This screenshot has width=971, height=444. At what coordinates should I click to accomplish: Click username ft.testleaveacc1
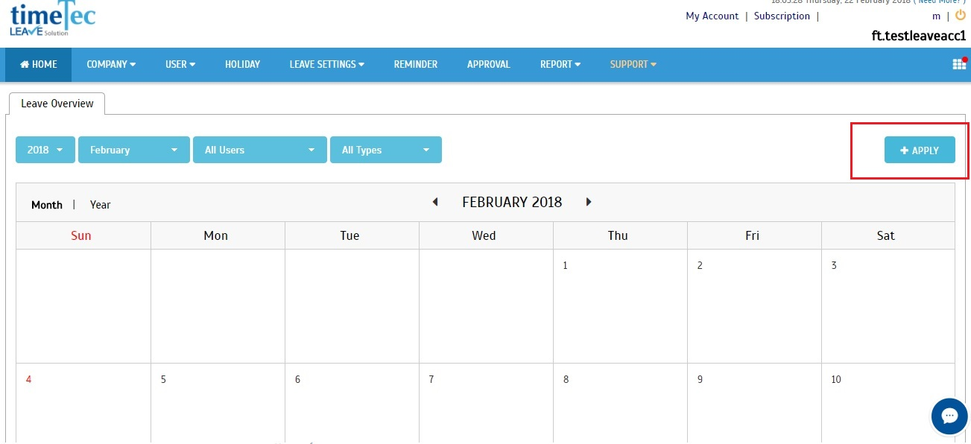[919, 35]
